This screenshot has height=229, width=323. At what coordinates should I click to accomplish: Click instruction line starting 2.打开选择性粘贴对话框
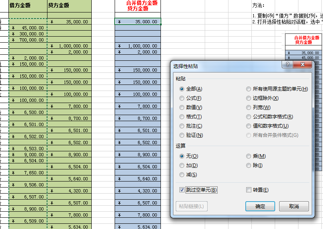[288, 22]
